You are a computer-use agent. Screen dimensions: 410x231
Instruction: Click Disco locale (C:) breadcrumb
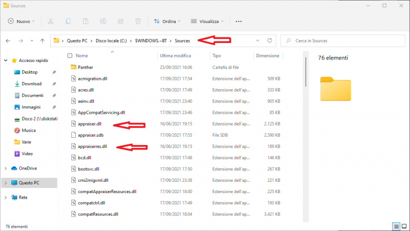pyautogui.click(x=111, y=41)
